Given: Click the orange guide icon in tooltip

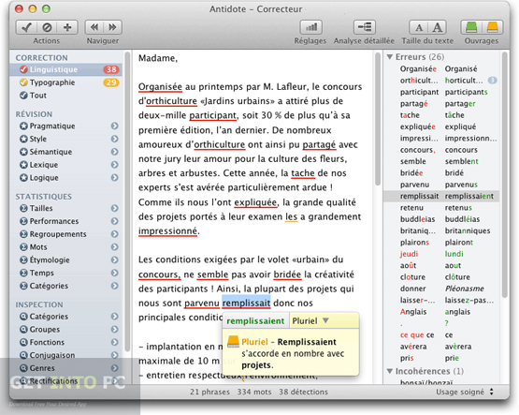Looking at the screenshot, I should [234, 341].
